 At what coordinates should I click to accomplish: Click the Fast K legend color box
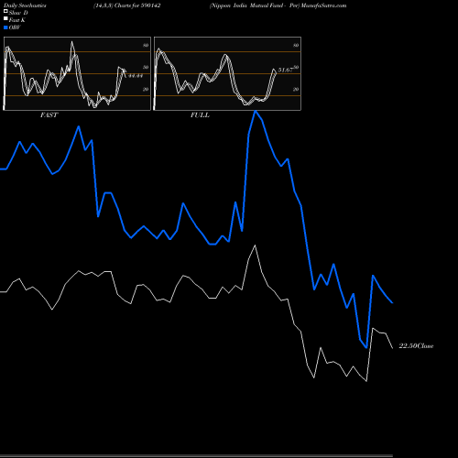(5, 19)
